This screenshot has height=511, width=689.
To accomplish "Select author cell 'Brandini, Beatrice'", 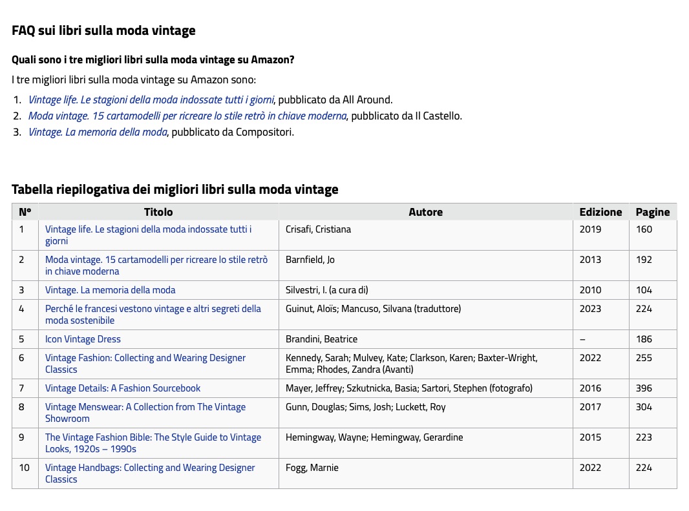I will pyautogui.click(x=426, y=339).
